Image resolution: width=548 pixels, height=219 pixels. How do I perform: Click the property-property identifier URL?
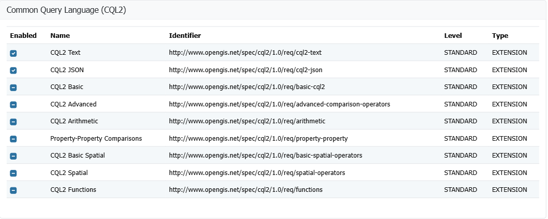(x=258, y=139)
